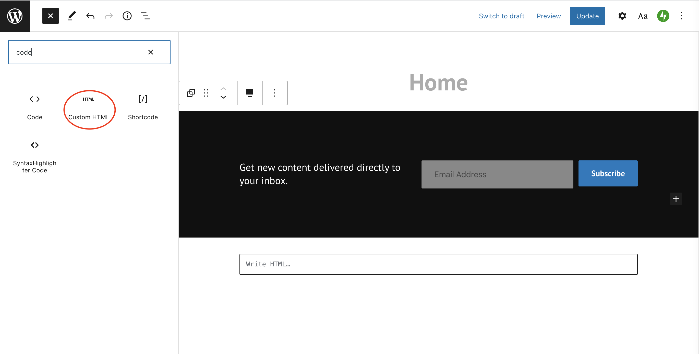
Task: Open block toolbar more options
Action: coord(275,93)
